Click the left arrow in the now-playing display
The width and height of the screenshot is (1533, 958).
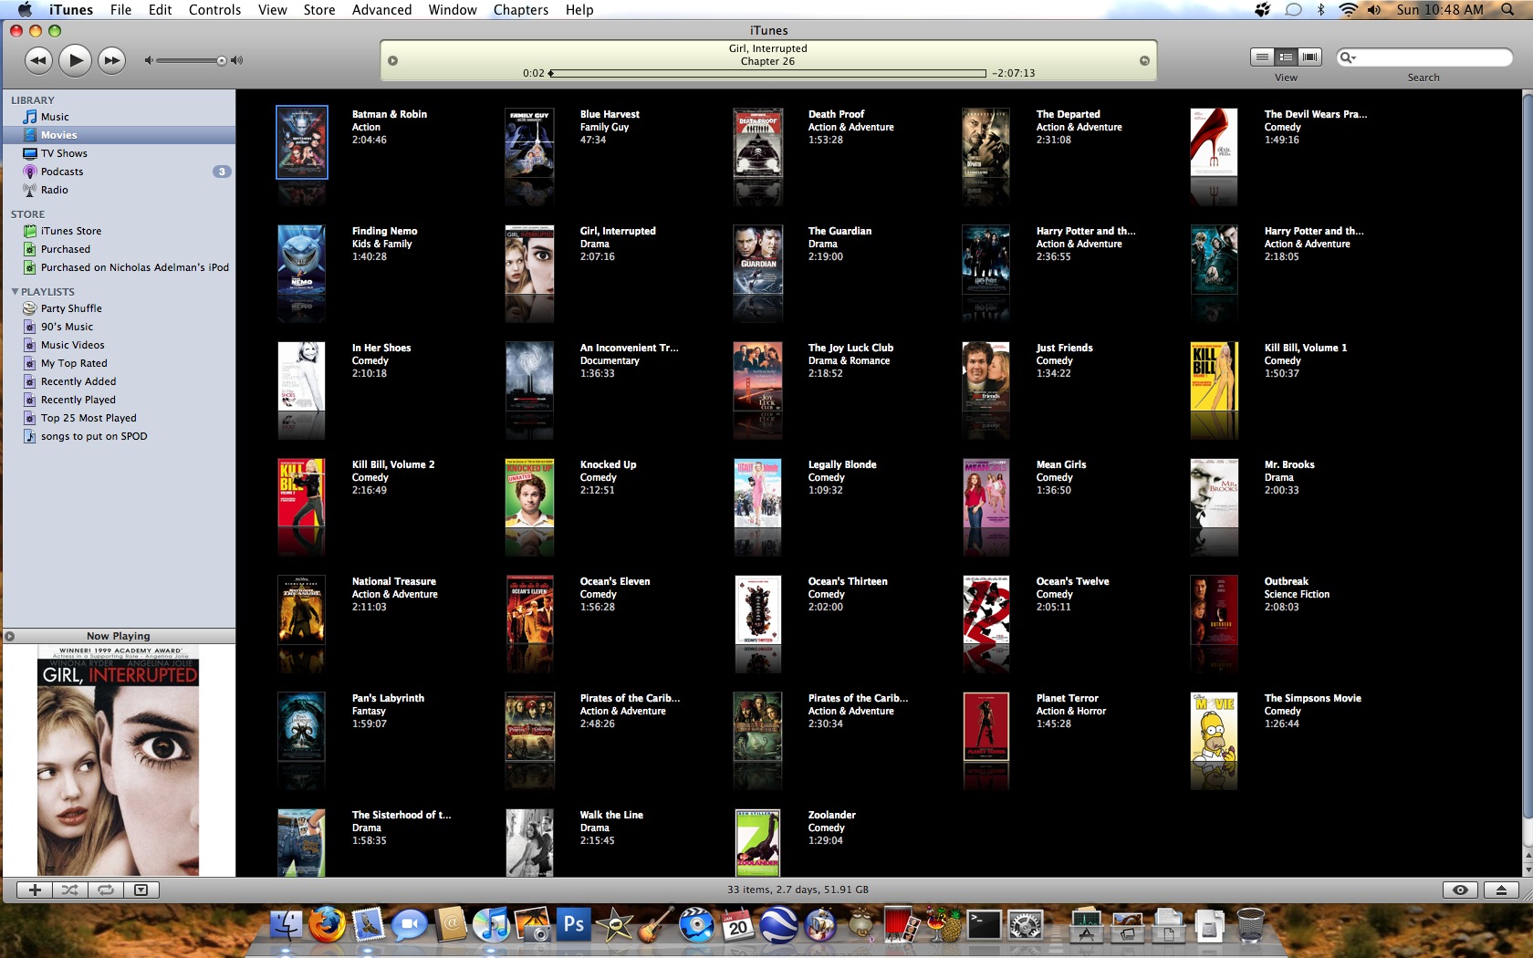point(392,61)
